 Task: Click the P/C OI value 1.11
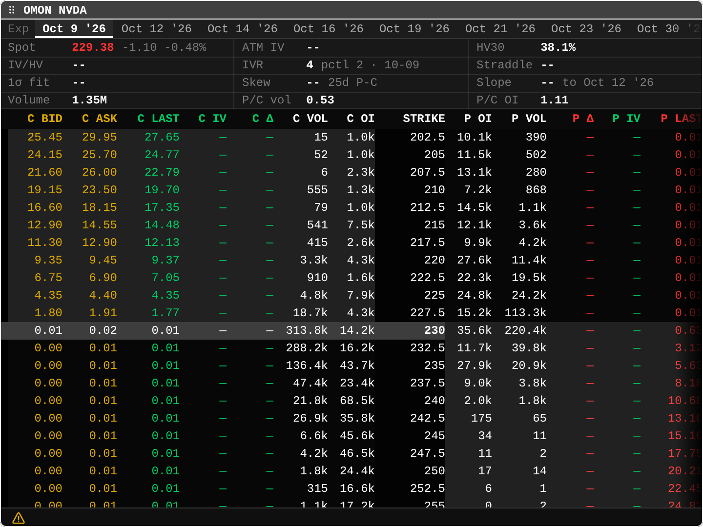pyautogui.click(x=555, y=100)
